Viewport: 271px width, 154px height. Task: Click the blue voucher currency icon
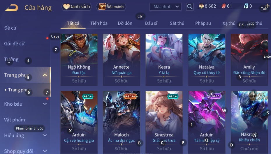[246, 6]
